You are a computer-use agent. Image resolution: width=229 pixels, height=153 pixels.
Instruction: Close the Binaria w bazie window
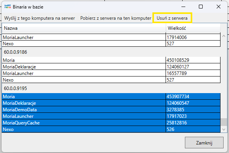pos(219,7)
